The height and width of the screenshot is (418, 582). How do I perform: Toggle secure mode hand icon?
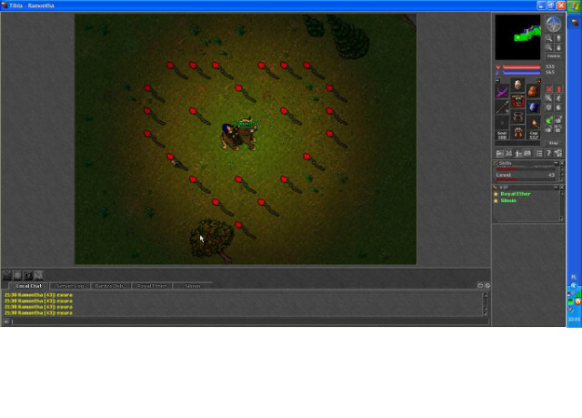click(558, 107)
